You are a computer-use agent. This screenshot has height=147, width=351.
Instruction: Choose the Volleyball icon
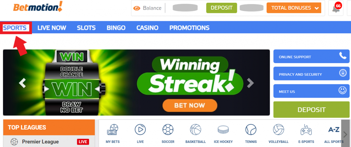pyautogui.click(x=278, y=130)
